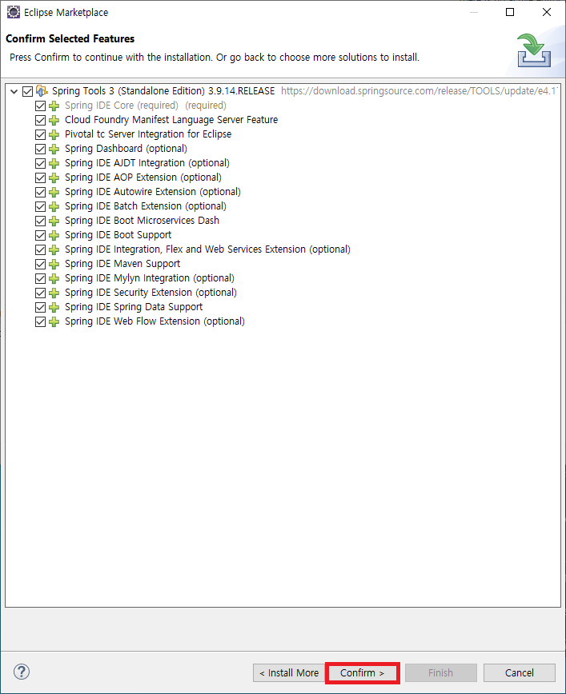The width and height of the screenshot is (566, 694).
Task: Go back with the Install More button
Action: click(x=289, y=672)
